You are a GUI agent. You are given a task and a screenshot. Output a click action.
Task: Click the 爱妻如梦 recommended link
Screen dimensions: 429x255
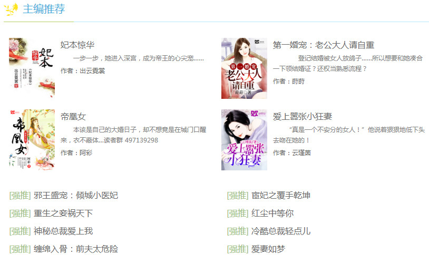tap(268, 249)
